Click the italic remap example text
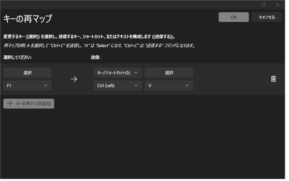Screen dimensions: 289x181 99,46
